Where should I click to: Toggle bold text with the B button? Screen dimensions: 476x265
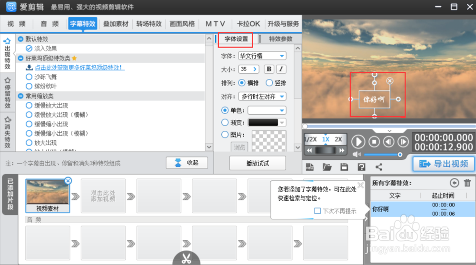click(269, 69)
